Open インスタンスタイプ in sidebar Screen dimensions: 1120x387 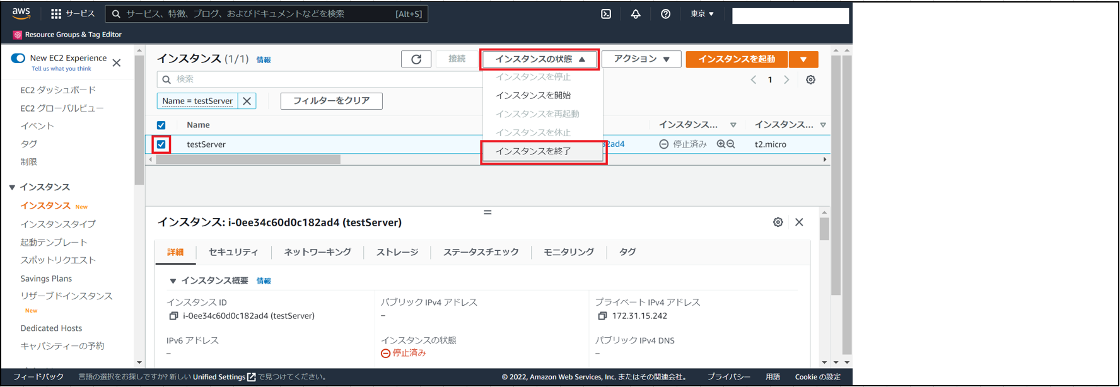tap(58, 224)
